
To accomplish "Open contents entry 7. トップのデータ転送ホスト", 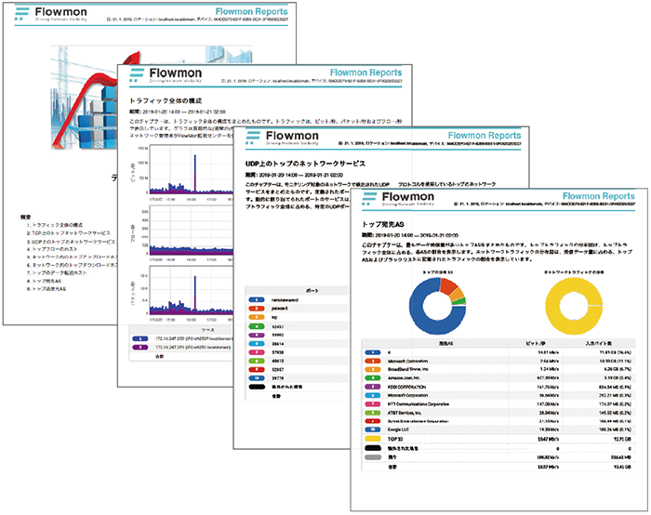I will 57,272.
